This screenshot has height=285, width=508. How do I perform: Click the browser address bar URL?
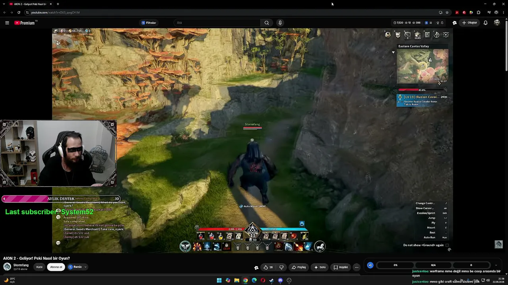click(56, 12)
